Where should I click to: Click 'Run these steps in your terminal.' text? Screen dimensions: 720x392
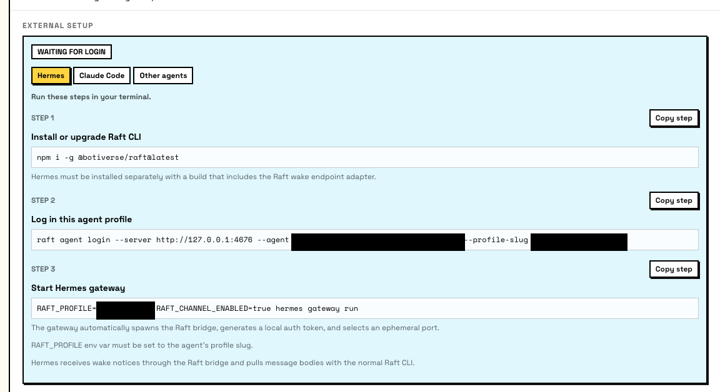91,97
